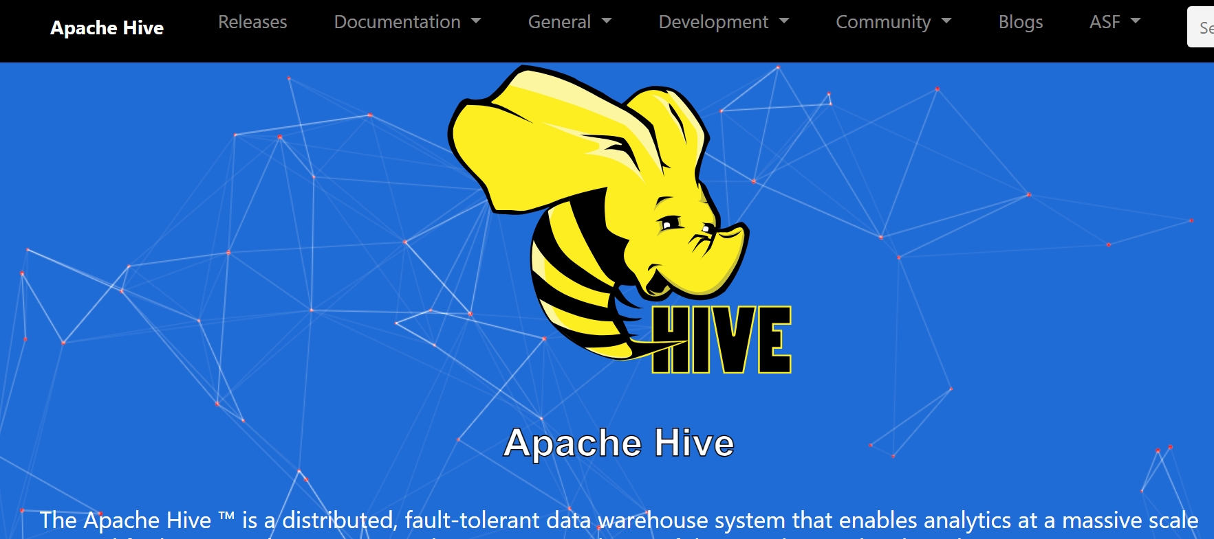Expand the General dropdown menu
Screen dimensions: 1214x539
click(570, 22)
